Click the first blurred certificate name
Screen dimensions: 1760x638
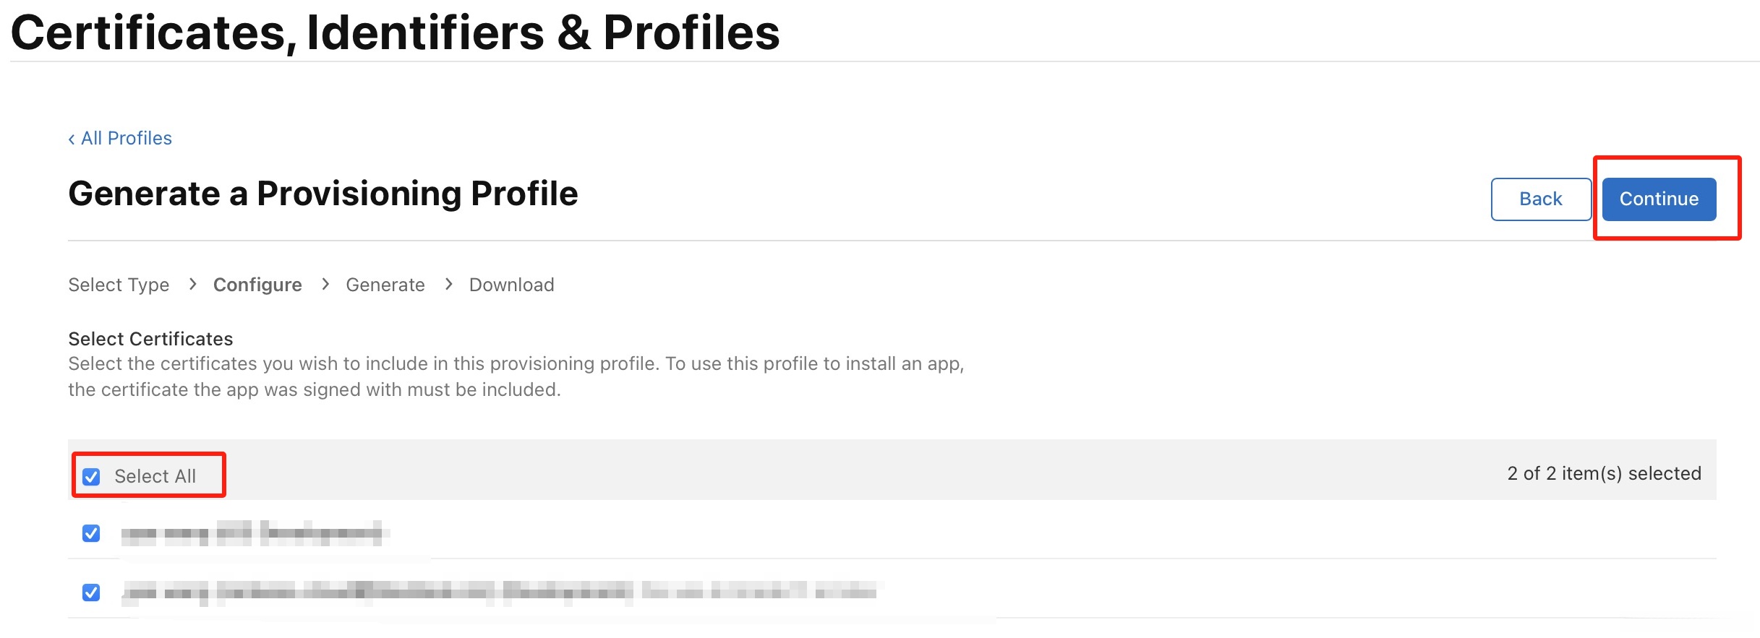click(253, 534)
